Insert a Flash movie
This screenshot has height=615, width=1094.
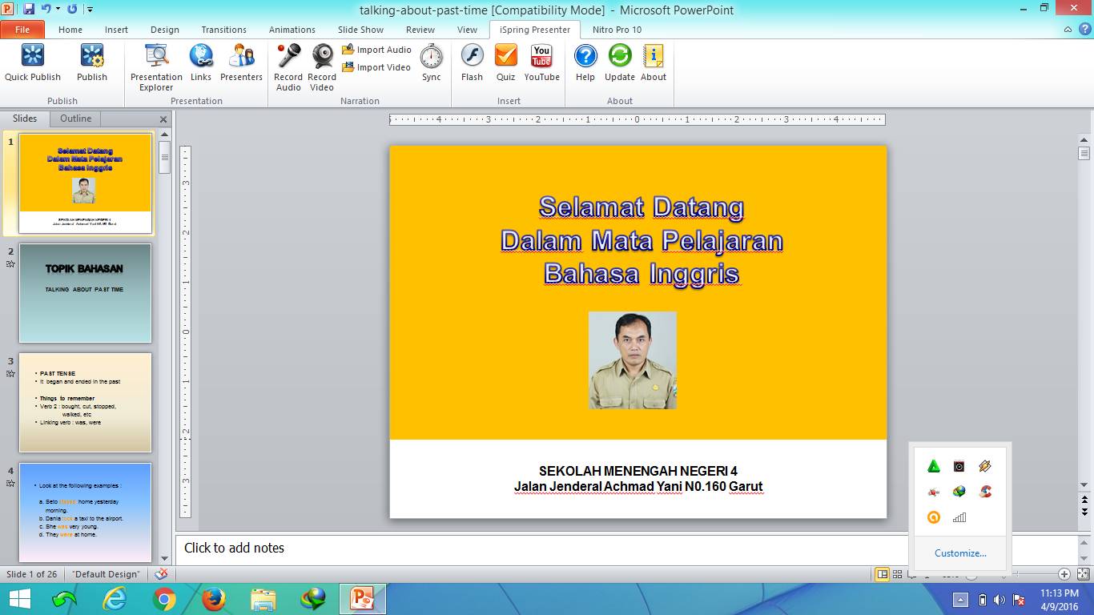point(471,64)
